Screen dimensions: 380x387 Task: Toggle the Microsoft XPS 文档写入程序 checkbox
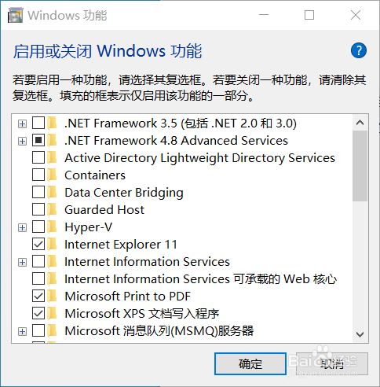click(38, 314)
